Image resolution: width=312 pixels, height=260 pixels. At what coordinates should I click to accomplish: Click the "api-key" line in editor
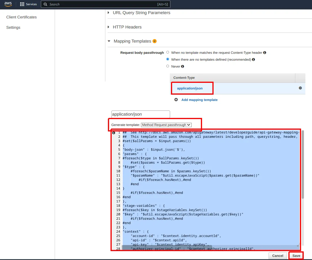[x=170, y=244]
